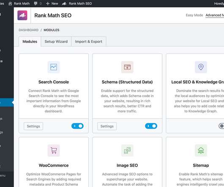Open Settings for Search Console module
224x187 pixels.
[x=33, y=126]
